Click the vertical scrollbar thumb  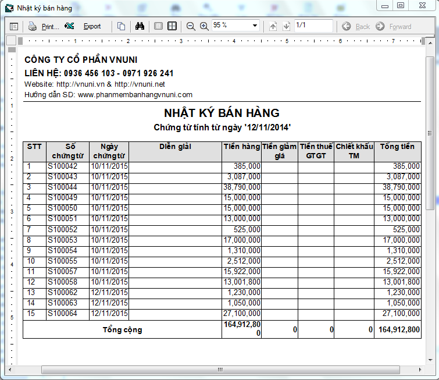tap(430, 133)
